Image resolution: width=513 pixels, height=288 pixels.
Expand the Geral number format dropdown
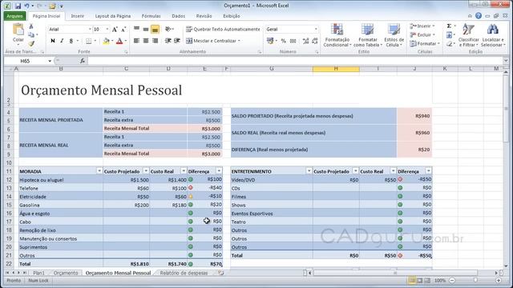pos(316,30)
